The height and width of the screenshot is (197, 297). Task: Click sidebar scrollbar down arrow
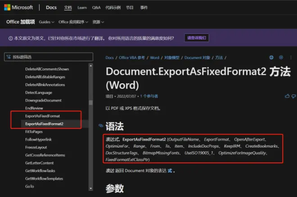click(91, 188)
